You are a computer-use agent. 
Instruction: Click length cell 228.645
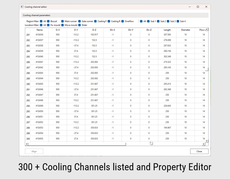167,106
